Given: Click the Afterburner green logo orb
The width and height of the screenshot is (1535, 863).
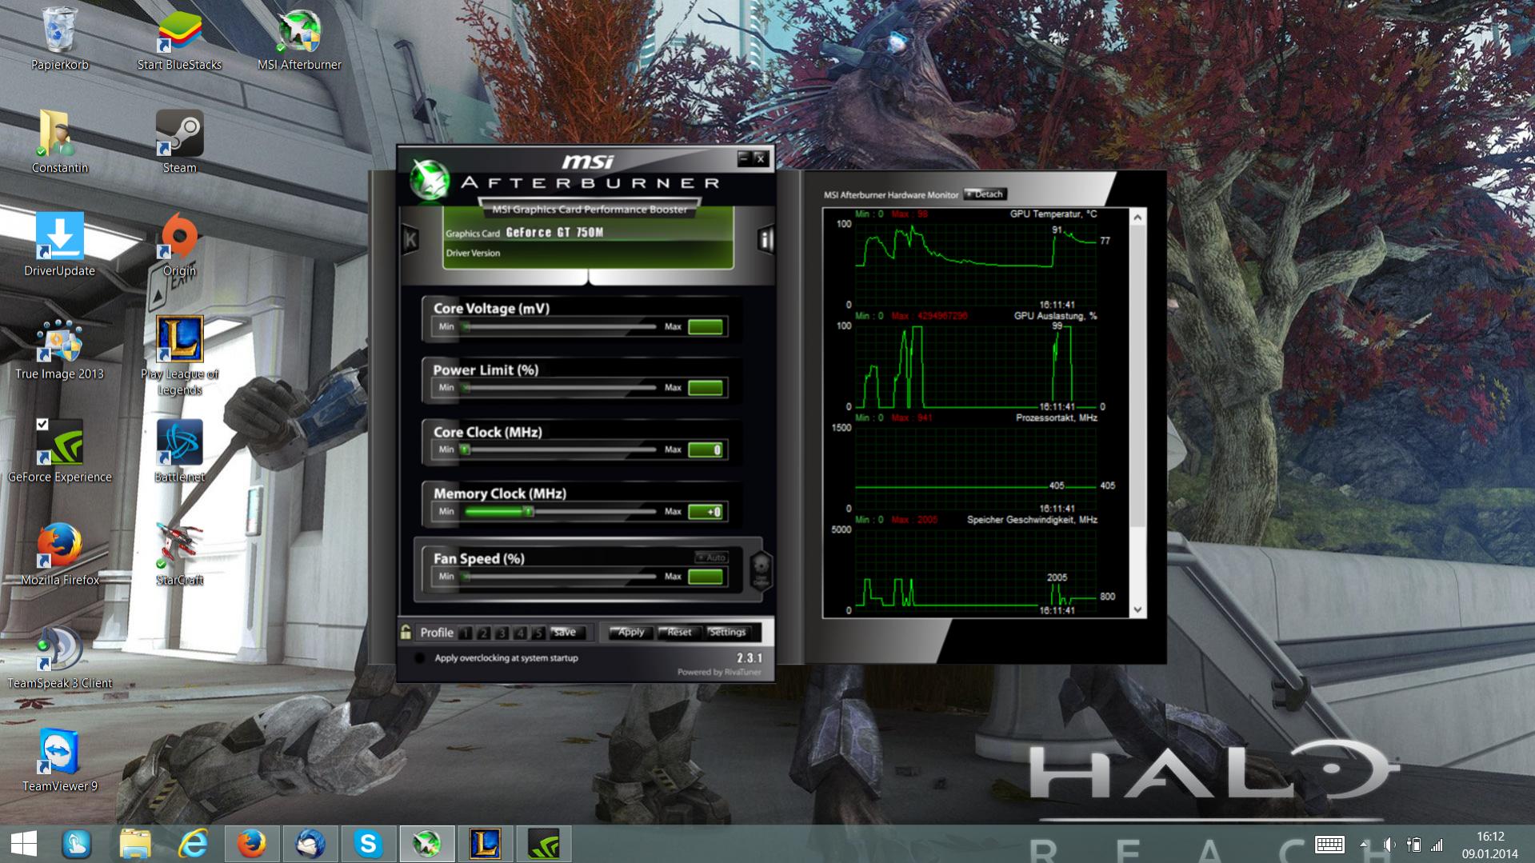Looking at the screenshot, I should (430, 179).
